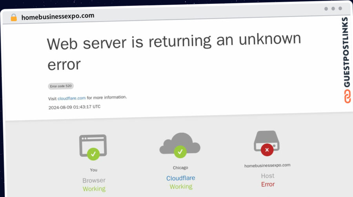Image resolution: width=353 pixels, height=197 pixels.
Task: Click the vertical GUESTPOSTLINKS brand text
Action: tap(346, 52)
